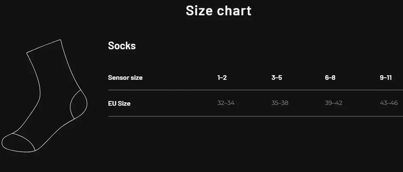
Task: Click the Size chart heading
Action: pyautogui.click(x=219, y=11)
